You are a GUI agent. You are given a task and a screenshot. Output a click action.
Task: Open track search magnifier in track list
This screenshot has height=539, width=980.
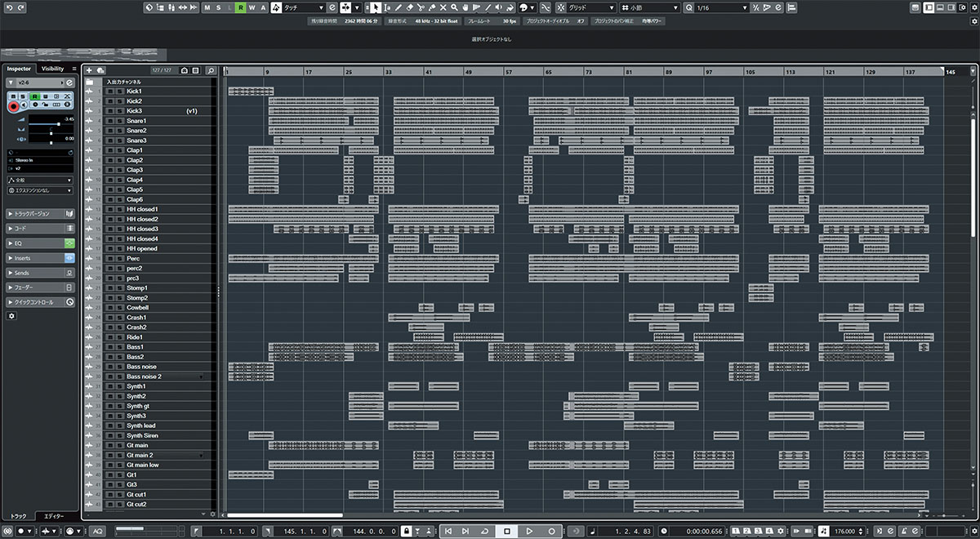pos(211,70)
